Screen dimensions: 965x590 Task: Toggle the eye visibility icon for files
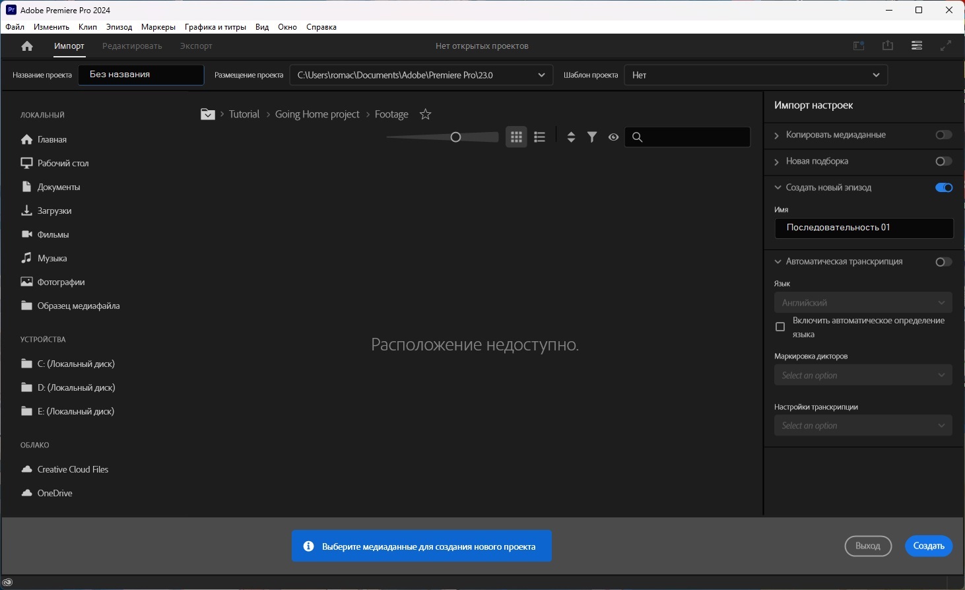(x=613, y=137)
